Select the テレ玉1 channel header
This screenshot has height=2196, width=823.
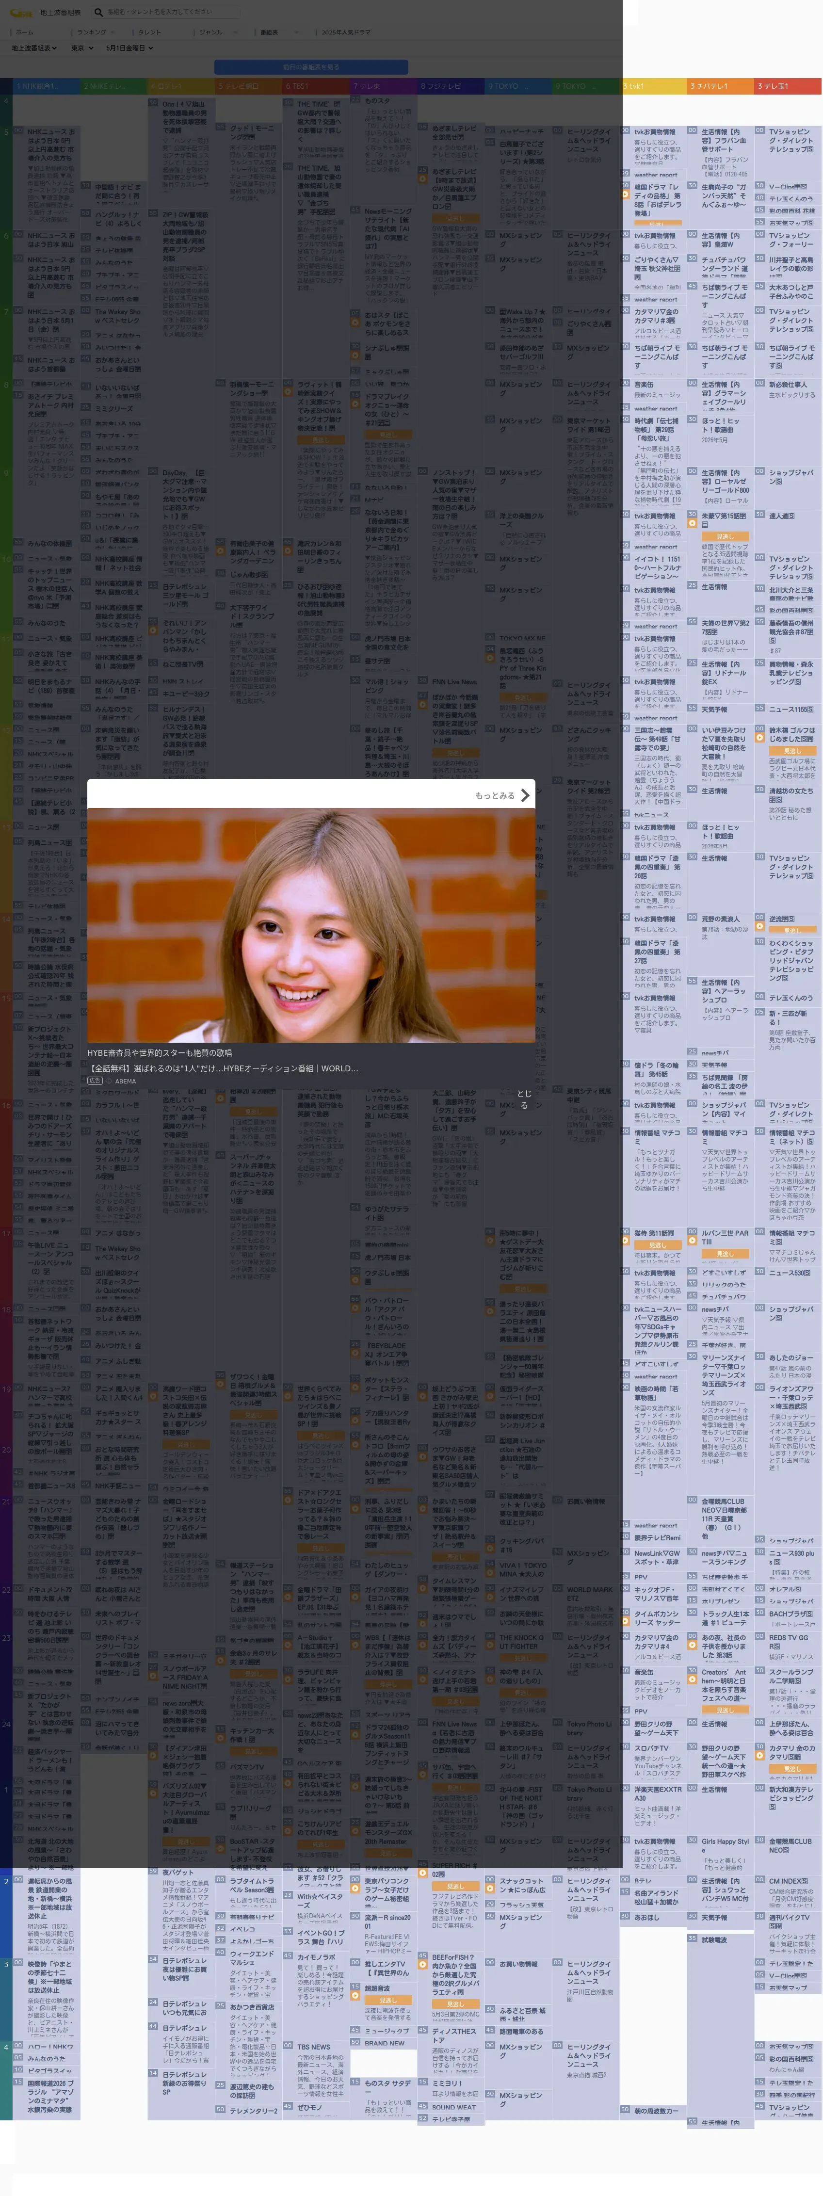(788, 86)
